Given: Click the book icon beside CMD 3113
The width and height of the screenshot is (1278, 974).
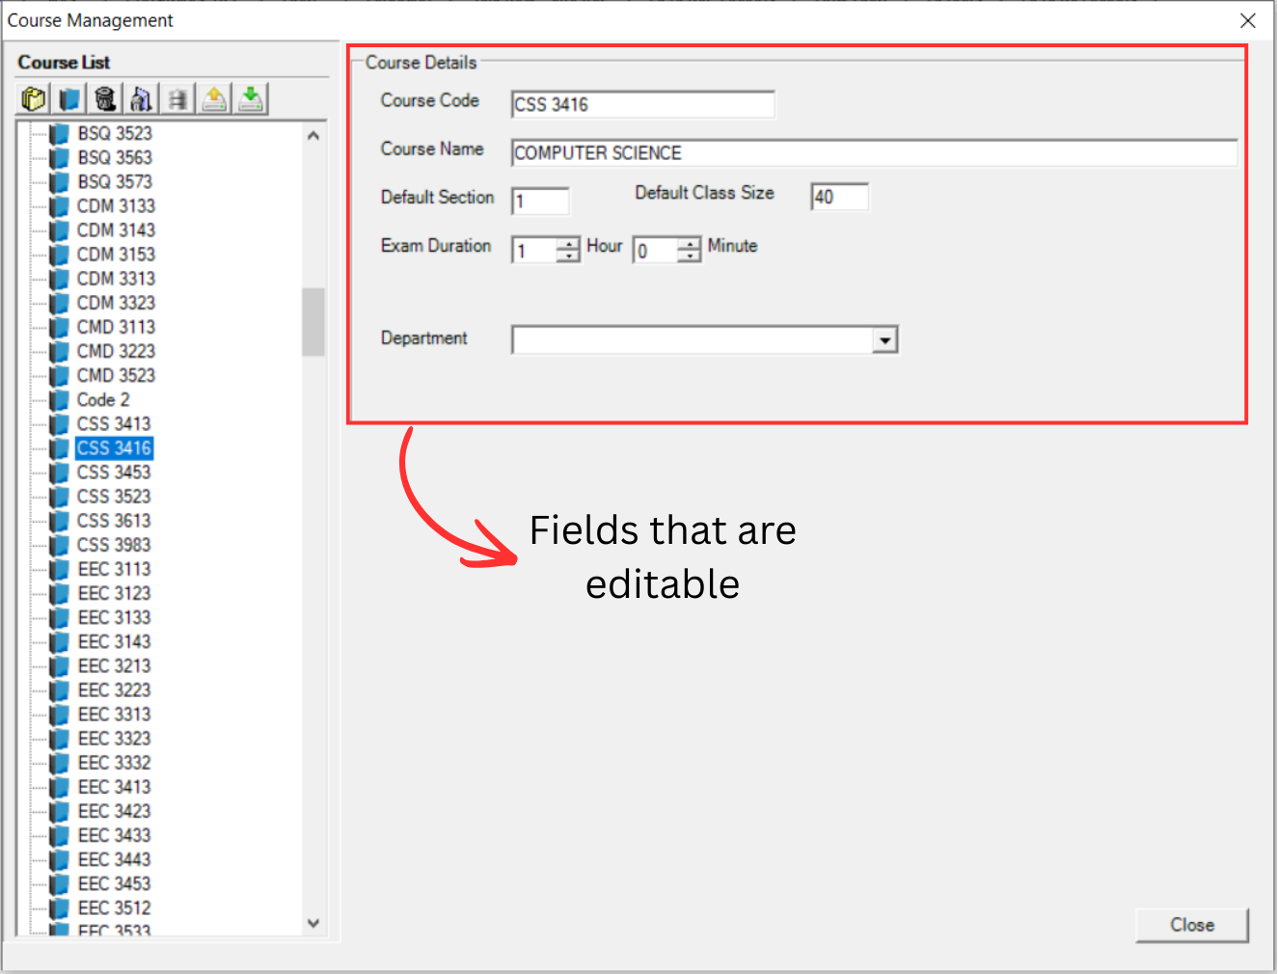Looking at the screenshot, I should pos(60,327).
